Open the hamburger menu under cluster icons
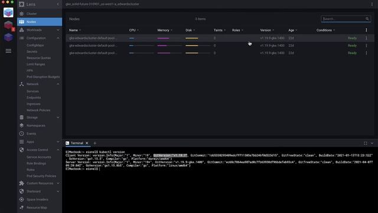 (x=8, y=51)
